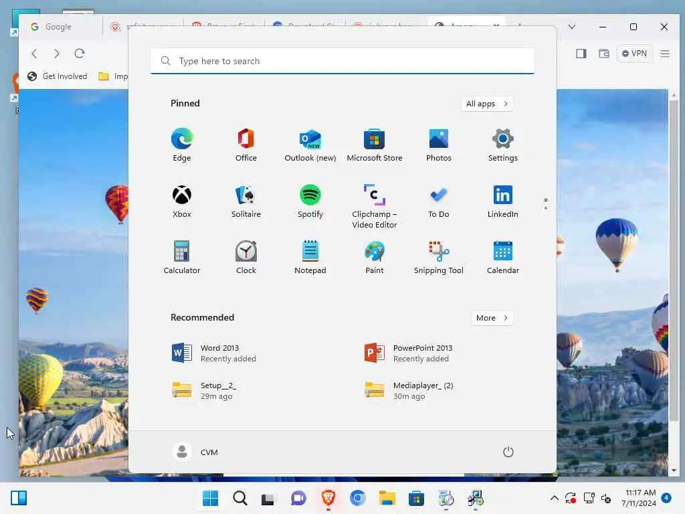Open the Calculator app

(182, 258)
